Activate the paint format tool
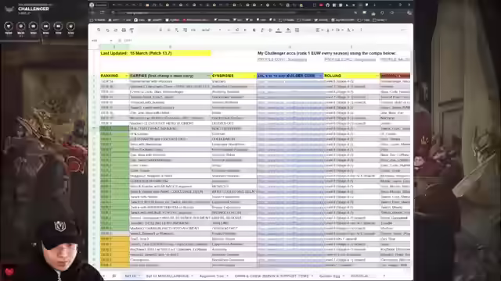 132,30
